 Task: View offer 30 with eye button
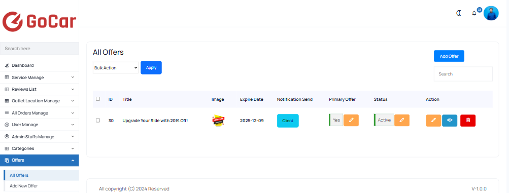(x=450, y=121)
